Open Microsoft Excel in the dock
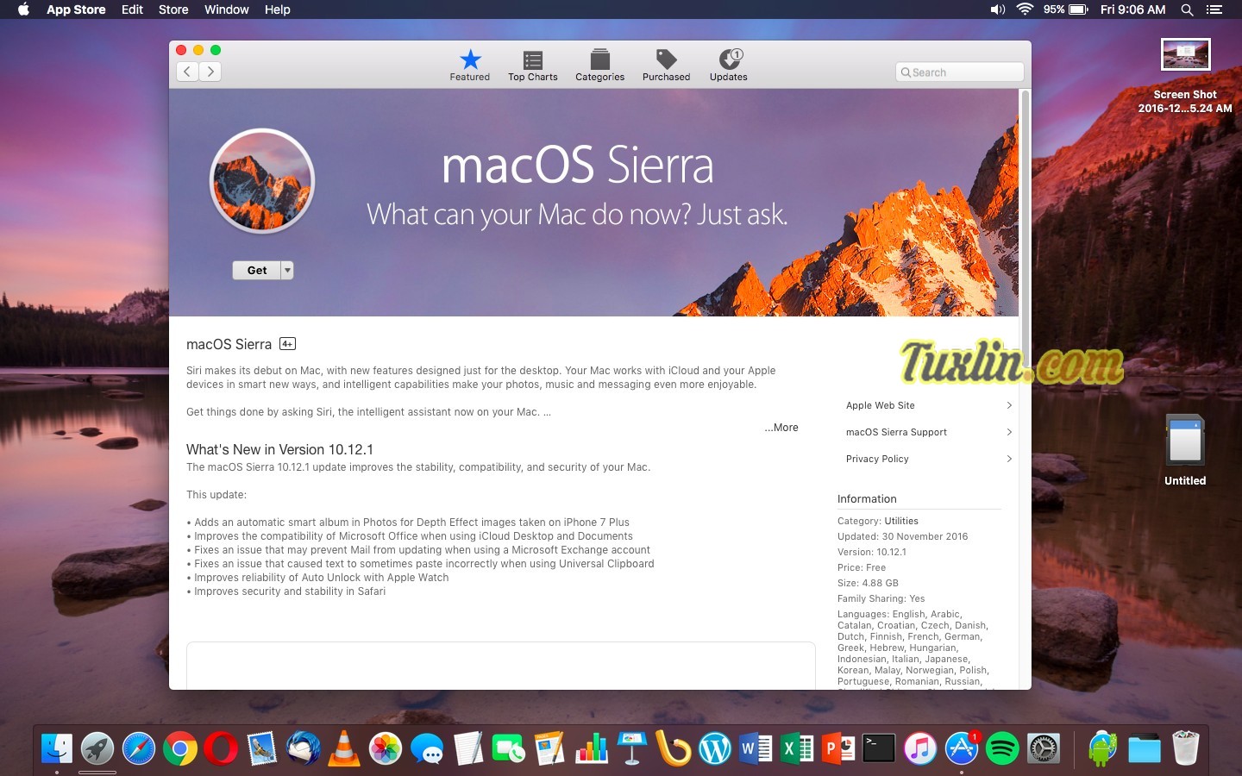This screenshot has height=776, width=1242. pyautogui.click(x=797, y=748)
